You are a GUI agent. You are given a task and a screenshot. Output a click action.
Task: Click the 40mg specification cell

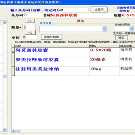tap(105, 71)
